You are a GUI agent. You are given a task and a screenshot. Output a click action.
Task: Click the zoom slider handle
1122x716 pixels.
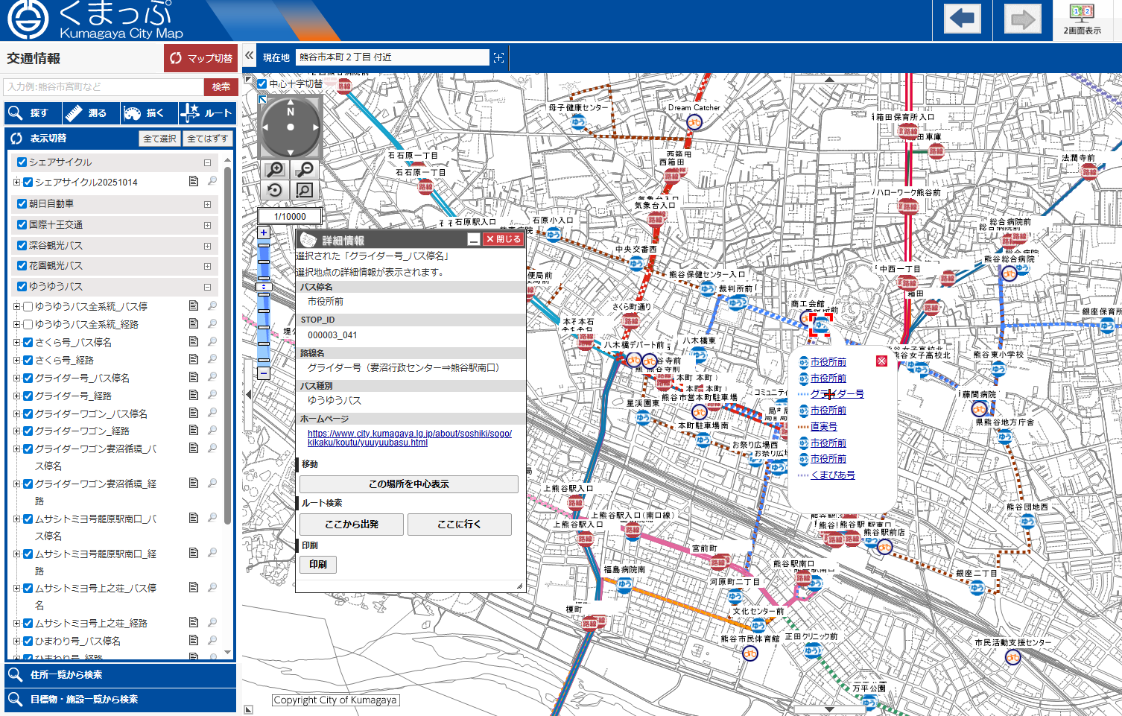[264, 287]
